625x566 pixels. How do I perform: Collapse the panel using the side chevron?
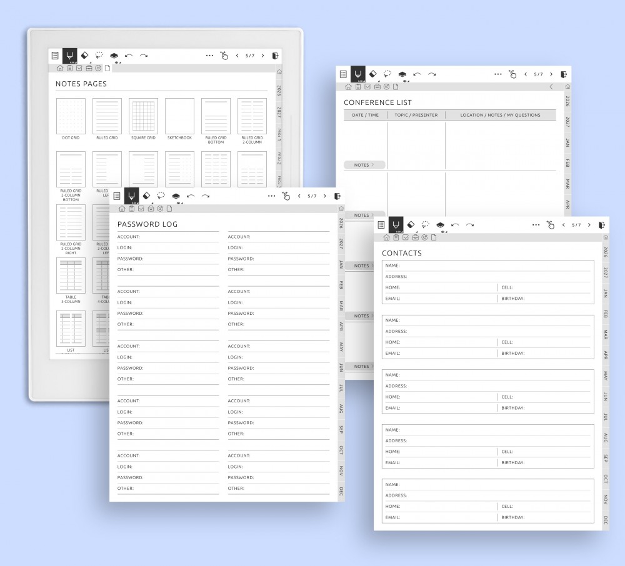pyautogui.click(x=551, y=87)
